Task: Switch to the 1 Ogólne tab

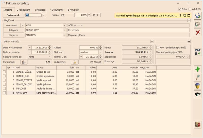Action: pyautogui.click(x=8, y=10)
